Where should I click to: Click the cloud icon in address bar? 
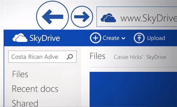tap(108, 18)
